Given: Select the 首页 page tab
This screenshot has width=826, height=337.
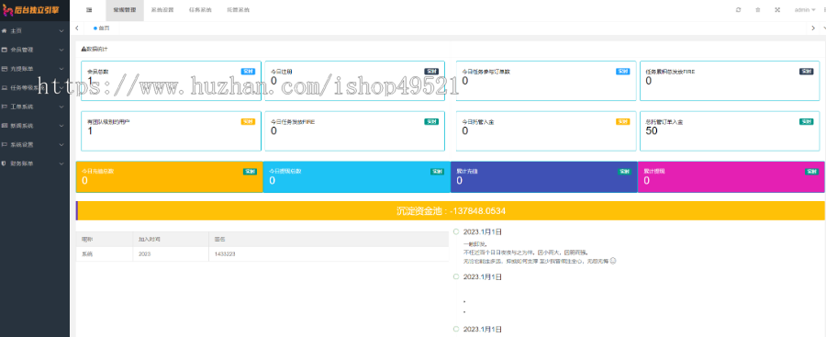Looking at the screenshot, I should click(x=102, y=28).
